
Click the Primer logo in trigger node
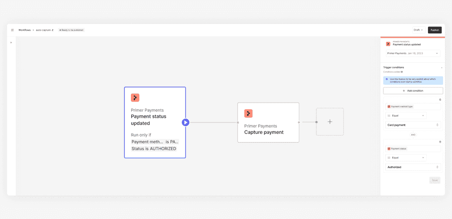click(135, 97)
